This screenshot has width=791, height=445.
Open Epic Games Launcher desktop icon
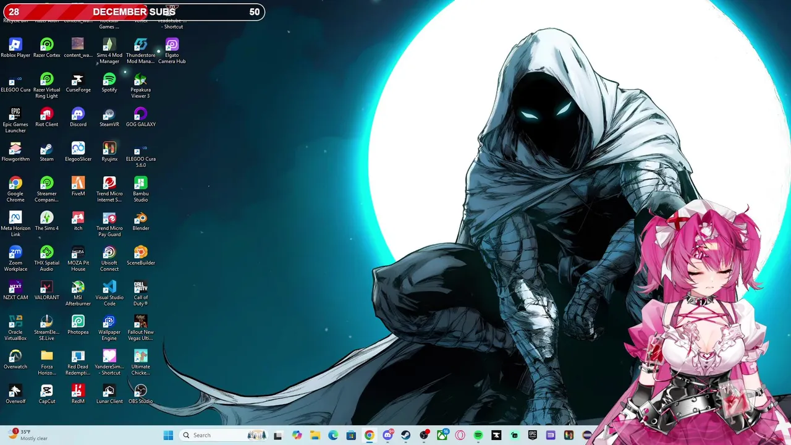(15, 121)
